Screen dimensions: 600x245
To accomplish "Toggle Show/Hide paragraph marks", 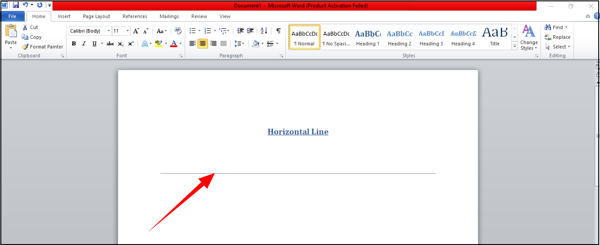I will [x=278, y=31].
